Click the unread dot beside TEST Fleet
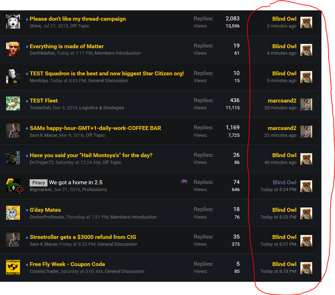335x295 pixels. coord(27,101)
